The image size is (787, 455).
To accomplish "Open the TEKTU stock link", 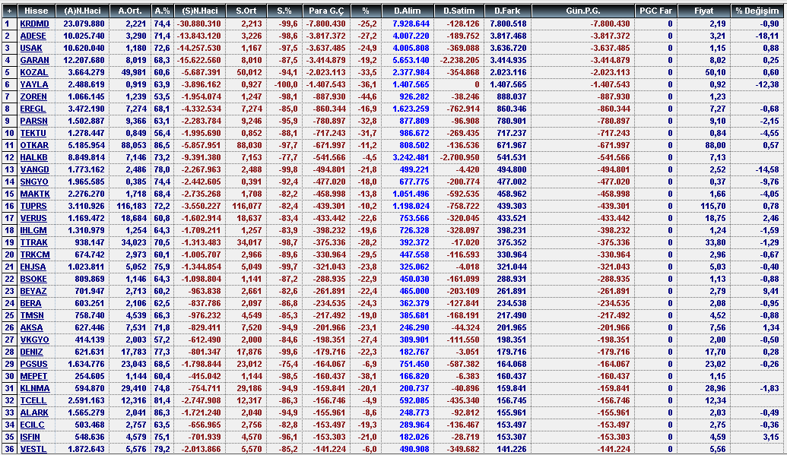I will tap(33, 134).
